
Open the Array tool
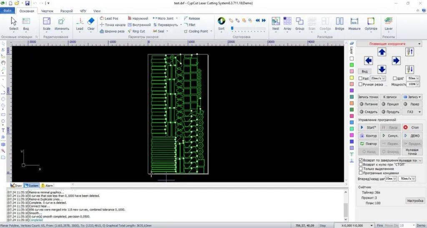287,24
